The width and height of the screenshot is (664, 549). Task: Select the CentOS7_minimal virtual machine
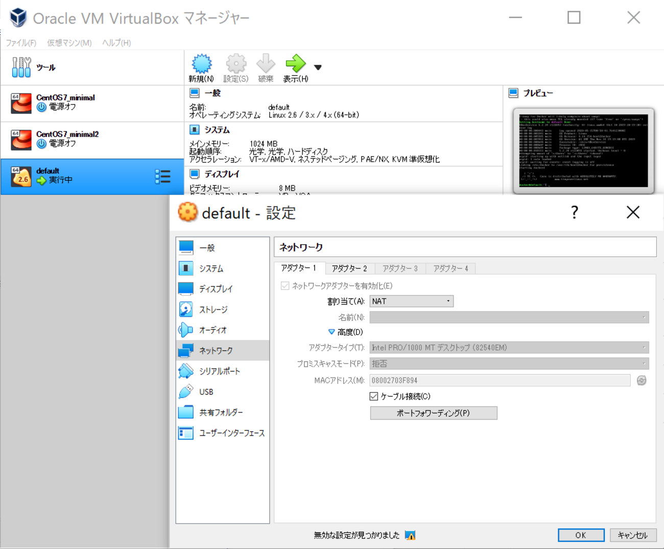coord(92,103)
